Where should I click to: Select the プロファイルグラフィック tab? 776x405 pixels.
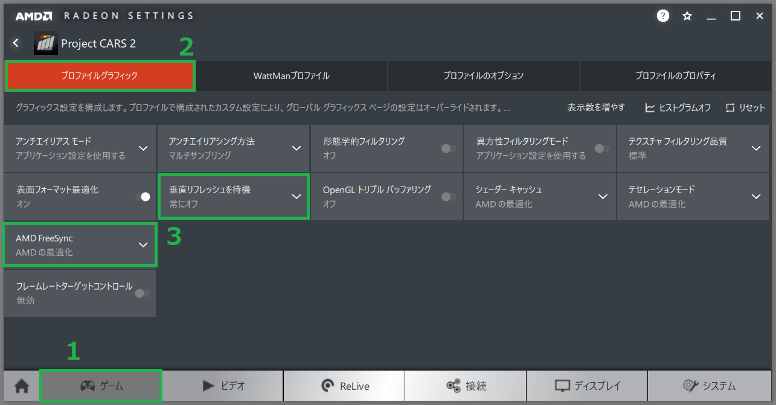(x=100, y=76)
